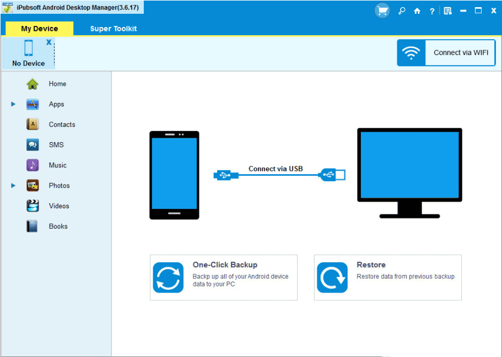Image resolution: width=502 pixels, height=357 pixels.
Task: Switch to the Super Toolkit tab
Action: point(113,28)
